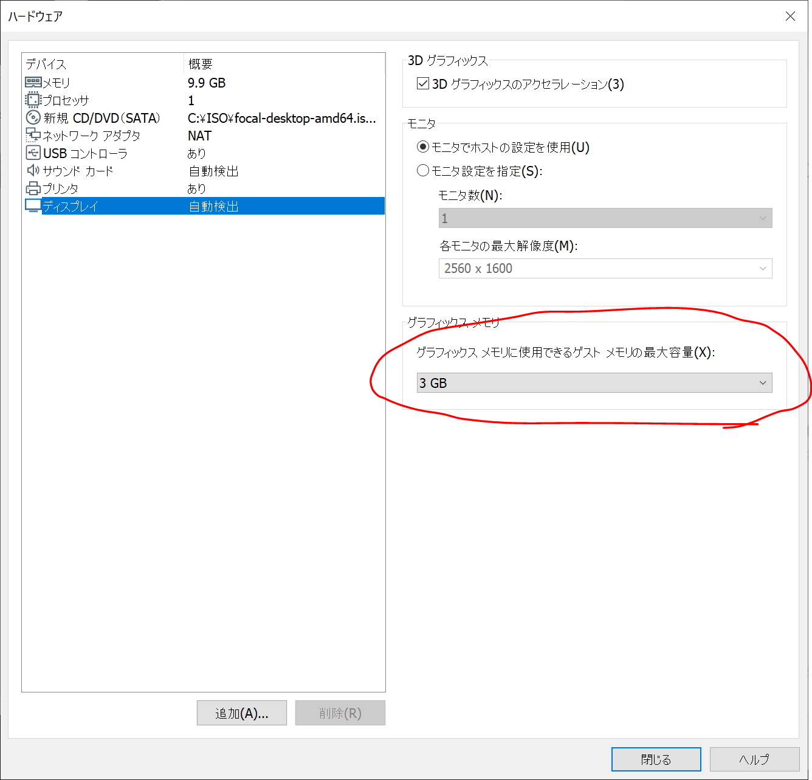Select the ディスプレイ row label

pyautogui.click(x=71, y=206)
